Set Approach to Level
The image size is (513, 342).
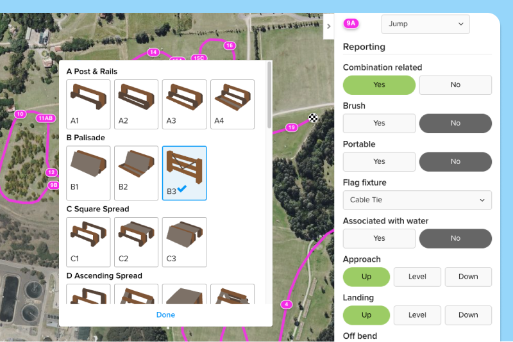pos(417,277)
